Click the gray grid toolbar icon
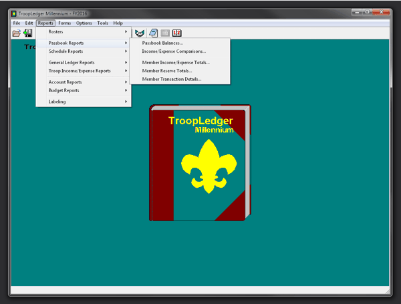The image size is (401, 304). pyautogui.click(x=165, y=33)
